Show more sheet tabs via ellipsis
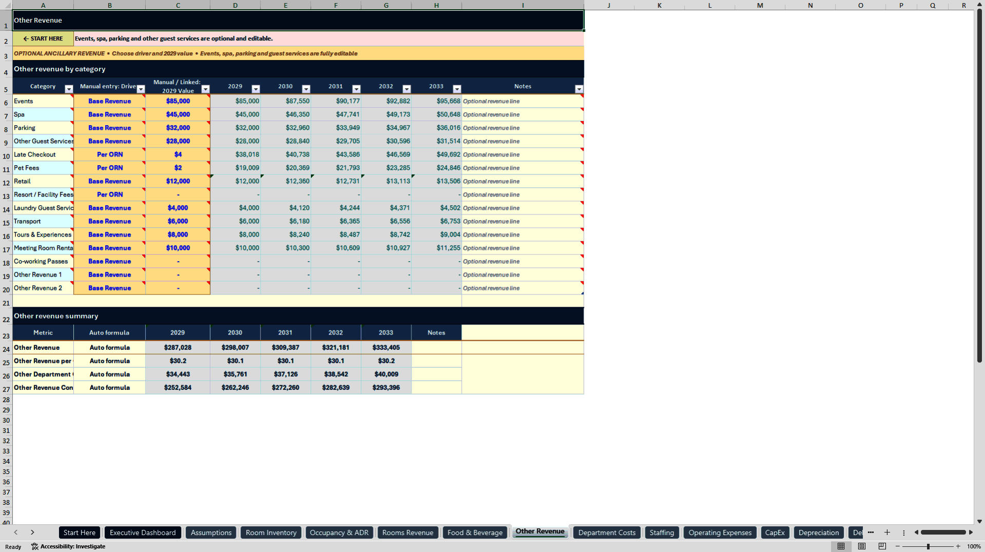 pos(871,533)
